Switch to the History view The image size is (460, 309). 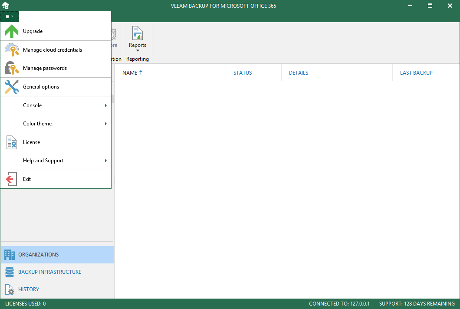point(57,289)
